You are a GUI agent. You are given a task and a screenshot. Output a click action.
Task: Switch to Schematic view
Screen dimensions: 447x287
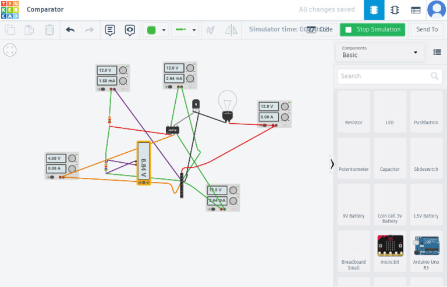click(x=395, y=10)
